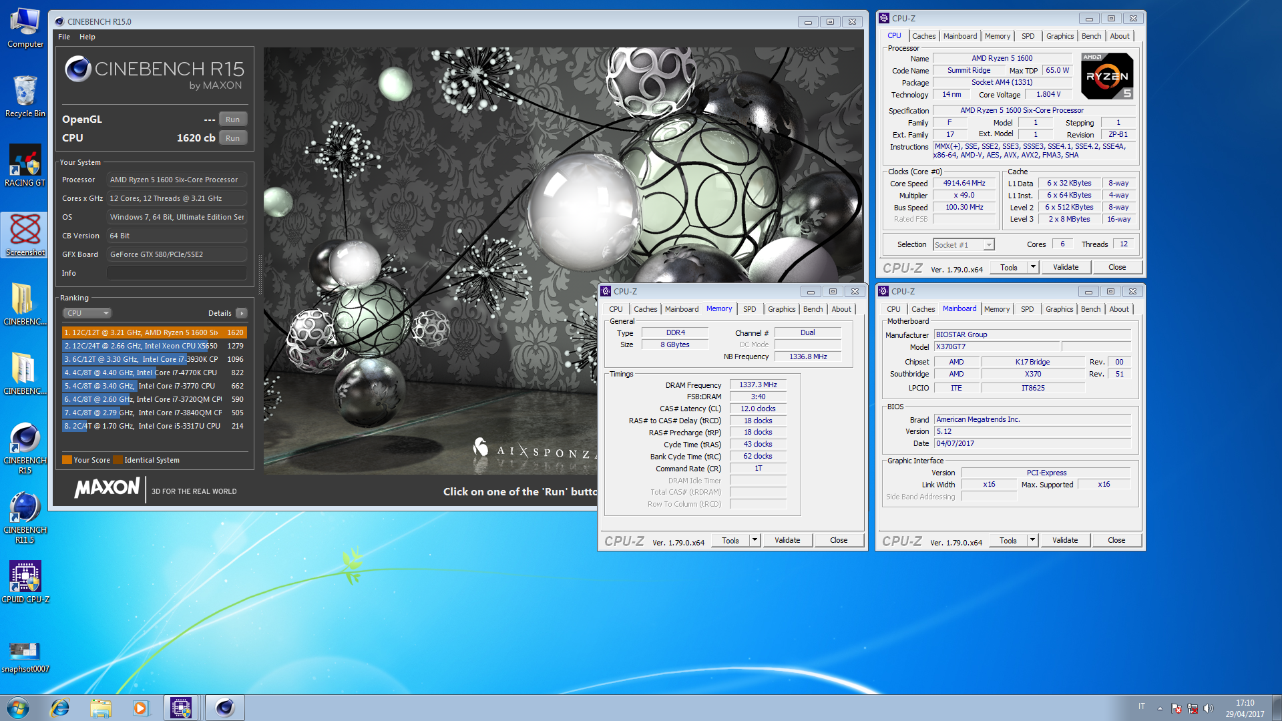Open the CPU ranking type dropdown
The height and width of the screenshot is (721, 1282).
click(87, 313)
